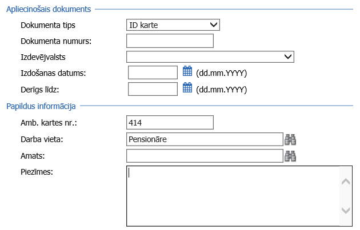Viewport: 360px width, 230px height.
Task: Open calendar picker for Izdošanas datums
Action: (187, 72)
